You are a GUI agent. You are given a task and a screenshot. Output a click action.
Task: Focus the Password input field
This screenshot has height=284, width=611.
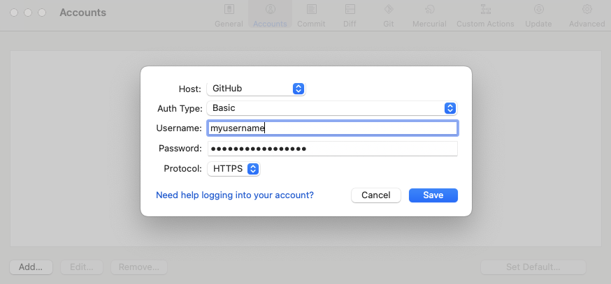point(332,149)
